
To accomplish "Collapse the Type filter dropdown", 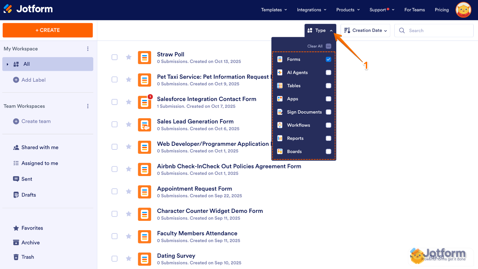I will coord(320,31).
